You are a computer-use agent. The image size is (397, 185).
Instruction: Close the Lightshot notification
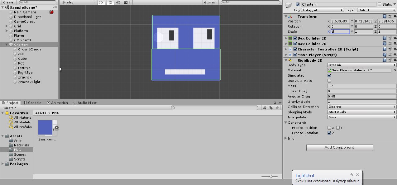(357, 175)
